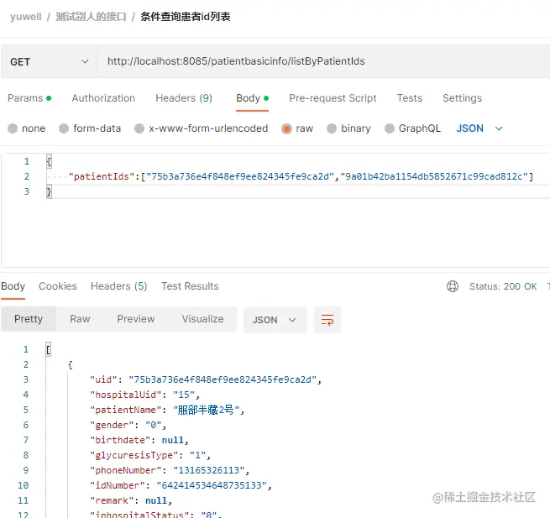Select the request Body tab
This screenshot has width=550, height=518.
click(x=252, y=98)
